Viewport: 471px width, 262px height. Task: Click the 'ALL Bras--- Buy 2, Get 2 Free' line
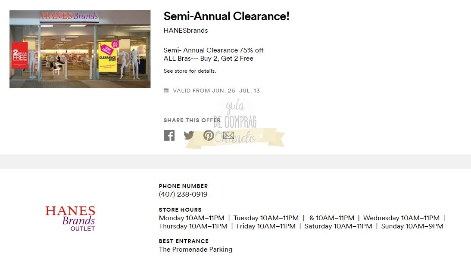tap(208, 59)
